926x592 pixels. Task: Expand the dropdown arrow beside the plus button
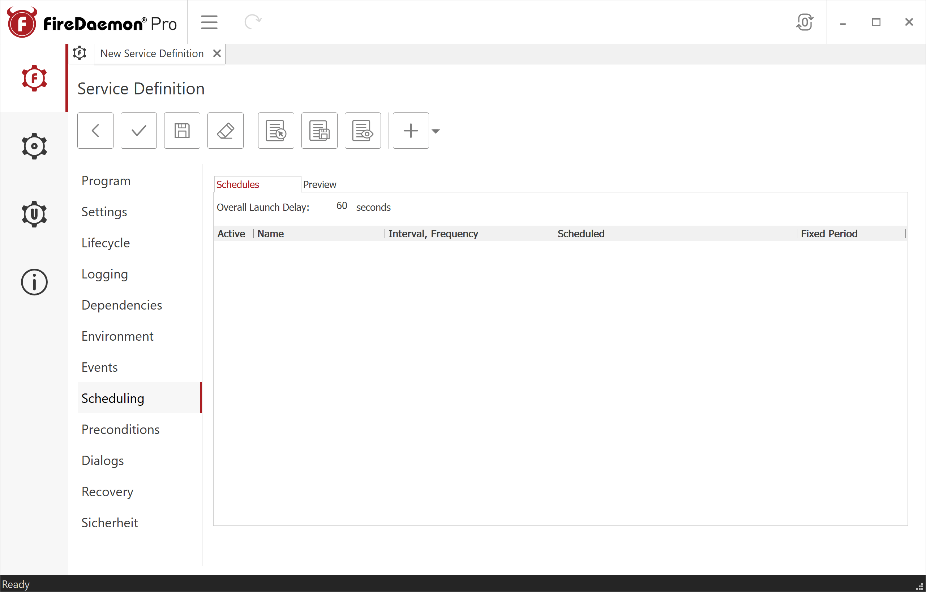[x=436, y=131]
